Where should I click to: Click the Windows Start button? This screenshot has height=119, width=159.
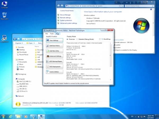pyautogui.click(x=3, y=116)
